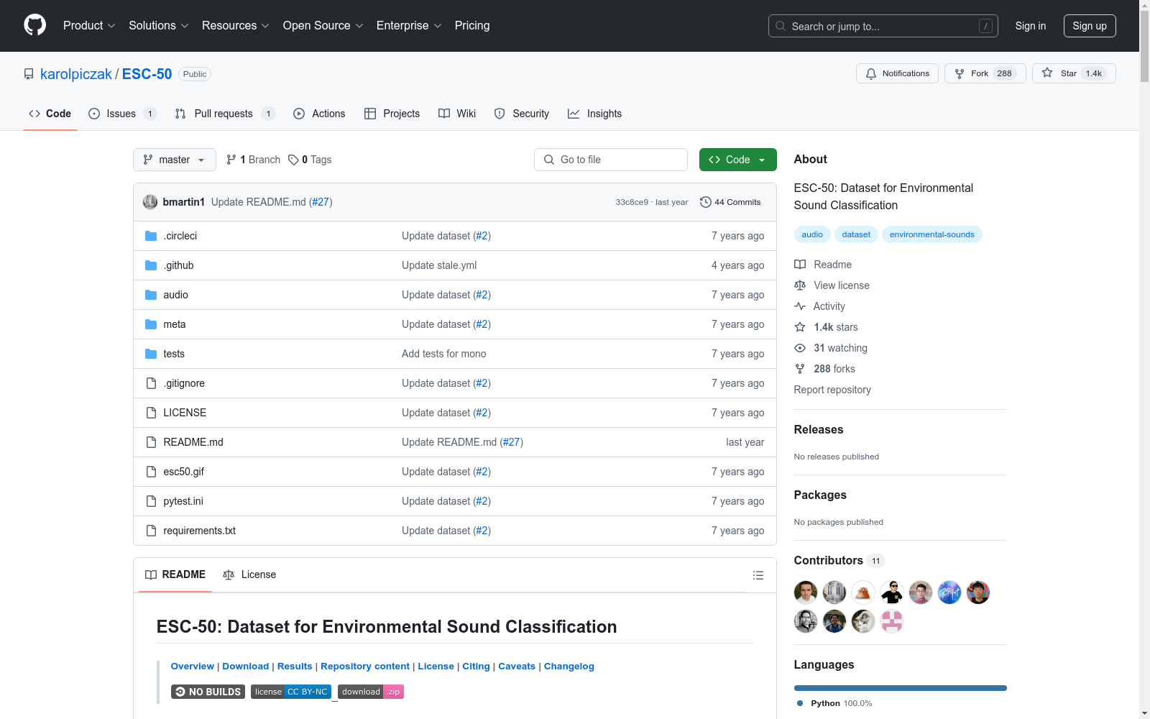1150x719 pixels.
Task: Expand the Solutions dropdown
Action: [x=158, y=26]
